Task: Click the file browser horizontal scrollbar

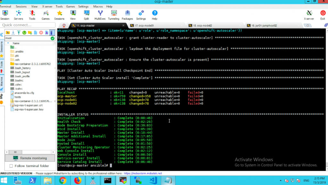Action: (30, 152)
